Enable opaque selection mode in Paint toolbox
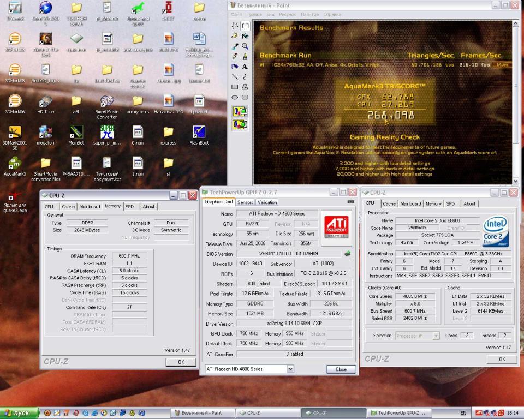The image size is (524, 419). pyautogui.click(x=240, y=111)
